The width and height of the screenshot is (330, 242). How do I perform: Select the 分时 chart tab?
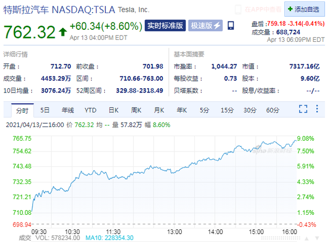point(23,110)
